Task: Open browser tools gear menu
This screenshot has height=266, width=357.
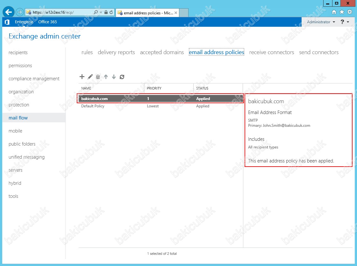Action: coord(350,12)
